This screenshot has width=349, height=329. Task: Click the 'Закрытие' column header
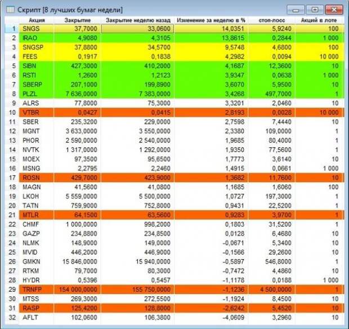tap(78, 20)
